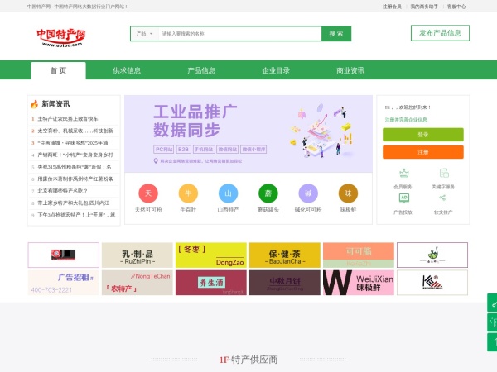The height and width of the screenshot is (372, 497).
Task: Click the 发布产品信息 button
Action: tap(440, 33)
